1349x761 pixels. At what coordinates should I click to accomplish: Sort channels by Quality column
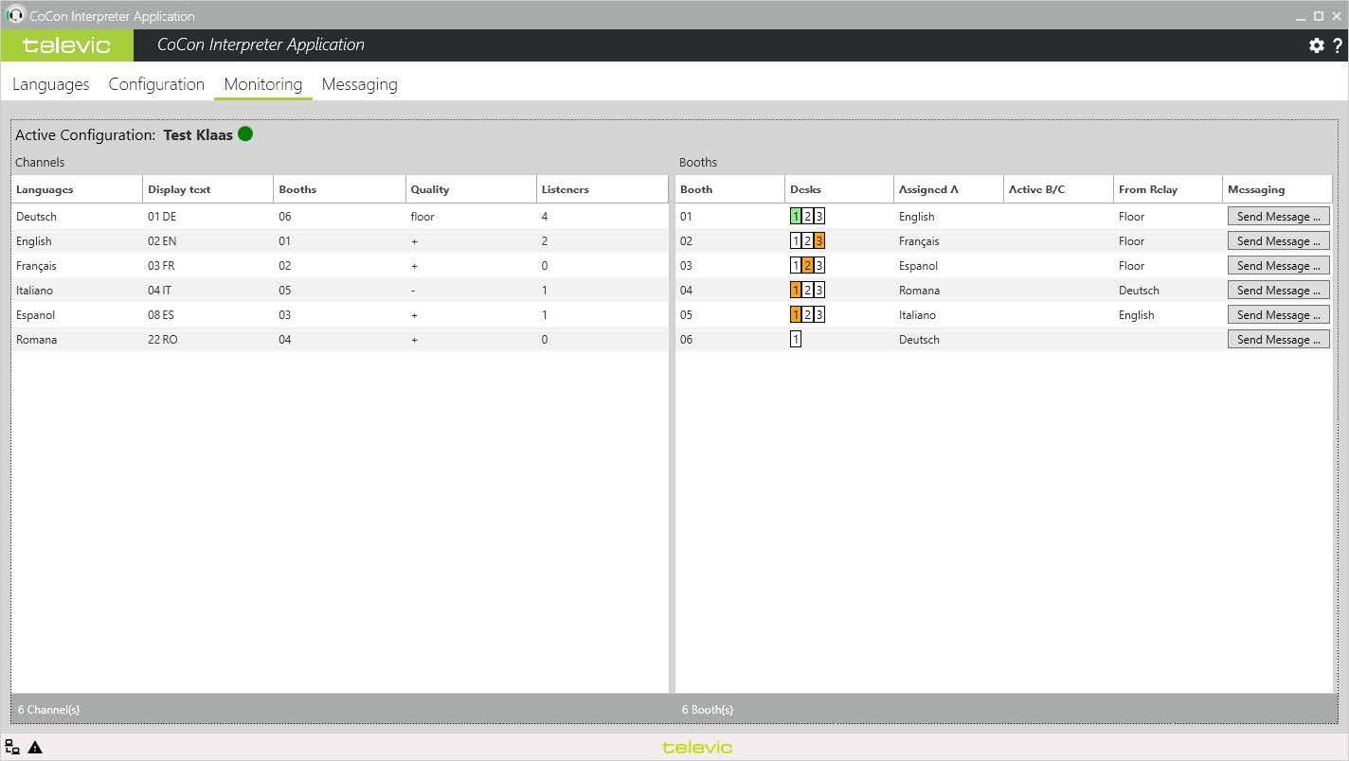(x=471, y=189)
